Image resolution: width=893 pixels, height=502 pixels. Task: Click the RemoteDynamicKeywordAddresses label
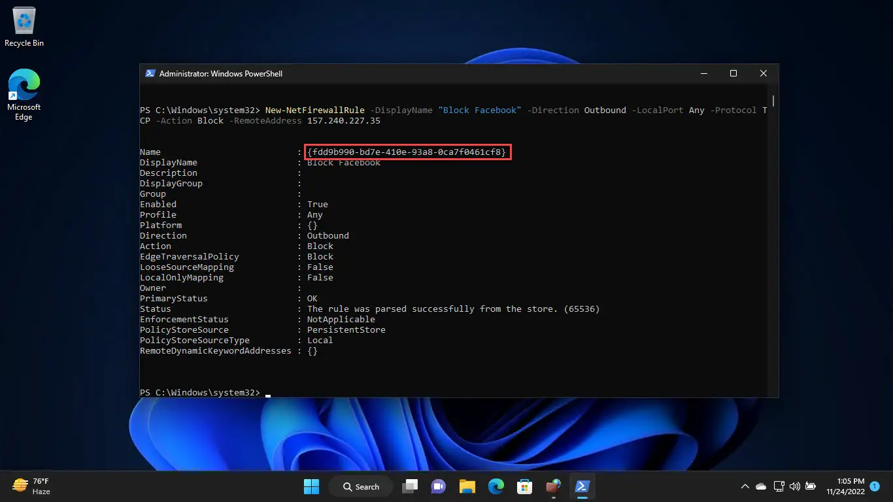(216, 351)
